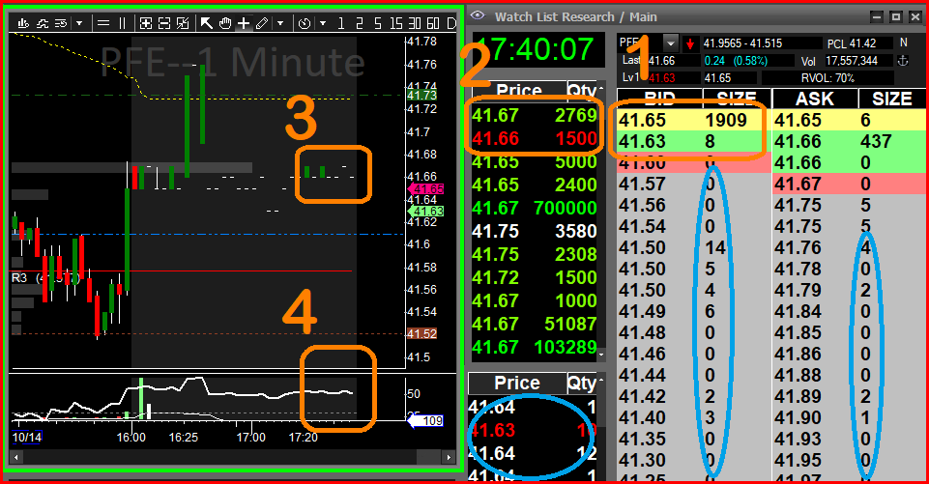Click chart scrollbar left arrow
The width and height of the screenshot is (929, 484).
[x=16, y=457]
